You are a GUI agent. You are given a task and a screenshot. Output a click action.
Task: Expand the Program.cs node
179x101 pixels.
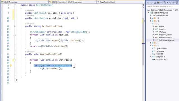pyautogui.click(x=151, y=56)
